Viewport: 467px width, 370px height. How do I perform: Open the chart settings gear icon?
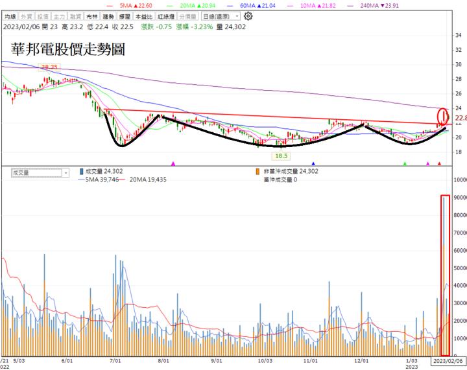coord(248,16)
